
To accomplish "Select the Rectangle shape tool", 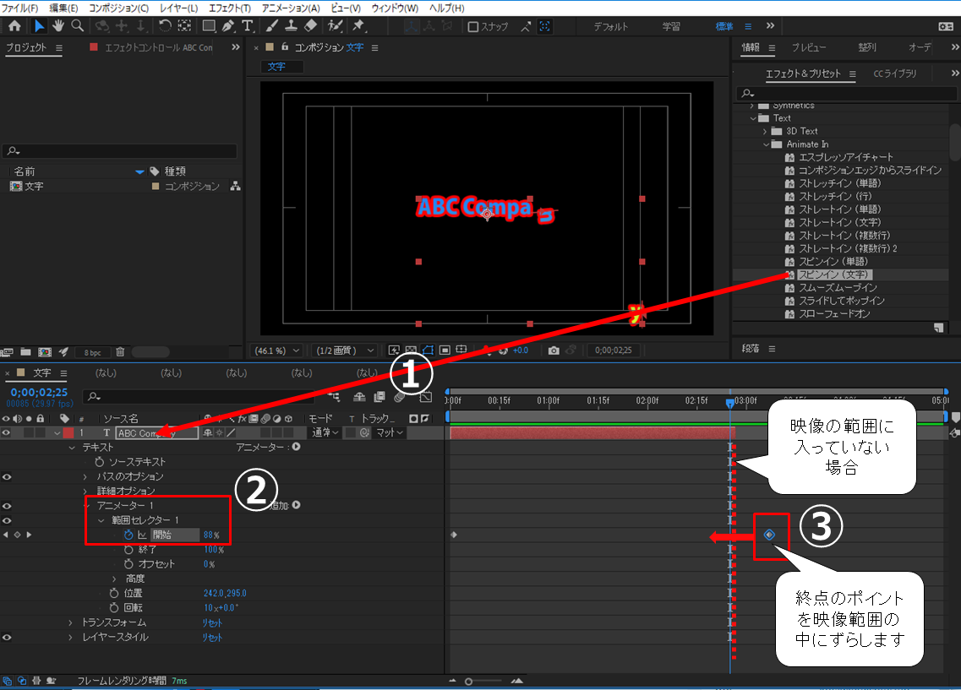I will pos(208,26).
